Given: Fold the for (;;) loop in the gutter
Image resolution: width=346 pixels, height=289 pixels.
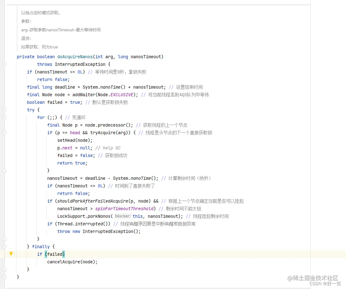Looking at the screenshot, I should [x=4, y=118].
